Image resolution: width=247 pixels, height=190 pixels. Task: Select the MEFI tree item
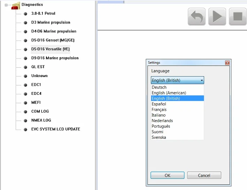click(36, 102)
